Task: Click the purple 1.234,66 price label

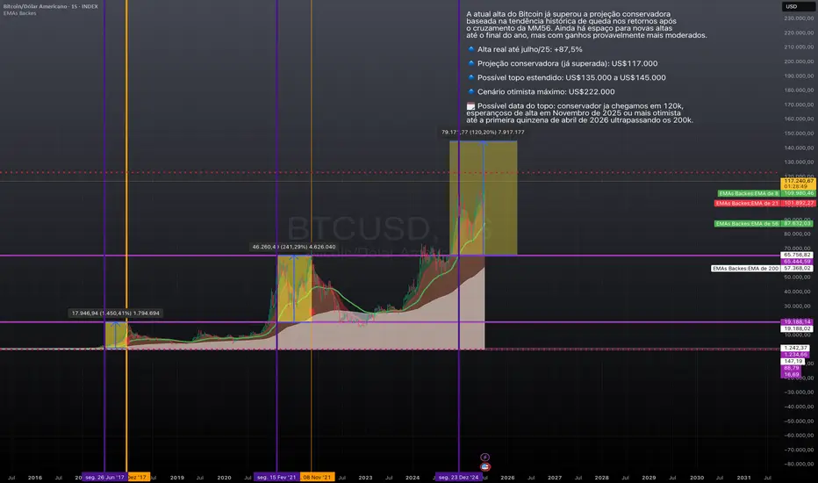Action: 795,355
